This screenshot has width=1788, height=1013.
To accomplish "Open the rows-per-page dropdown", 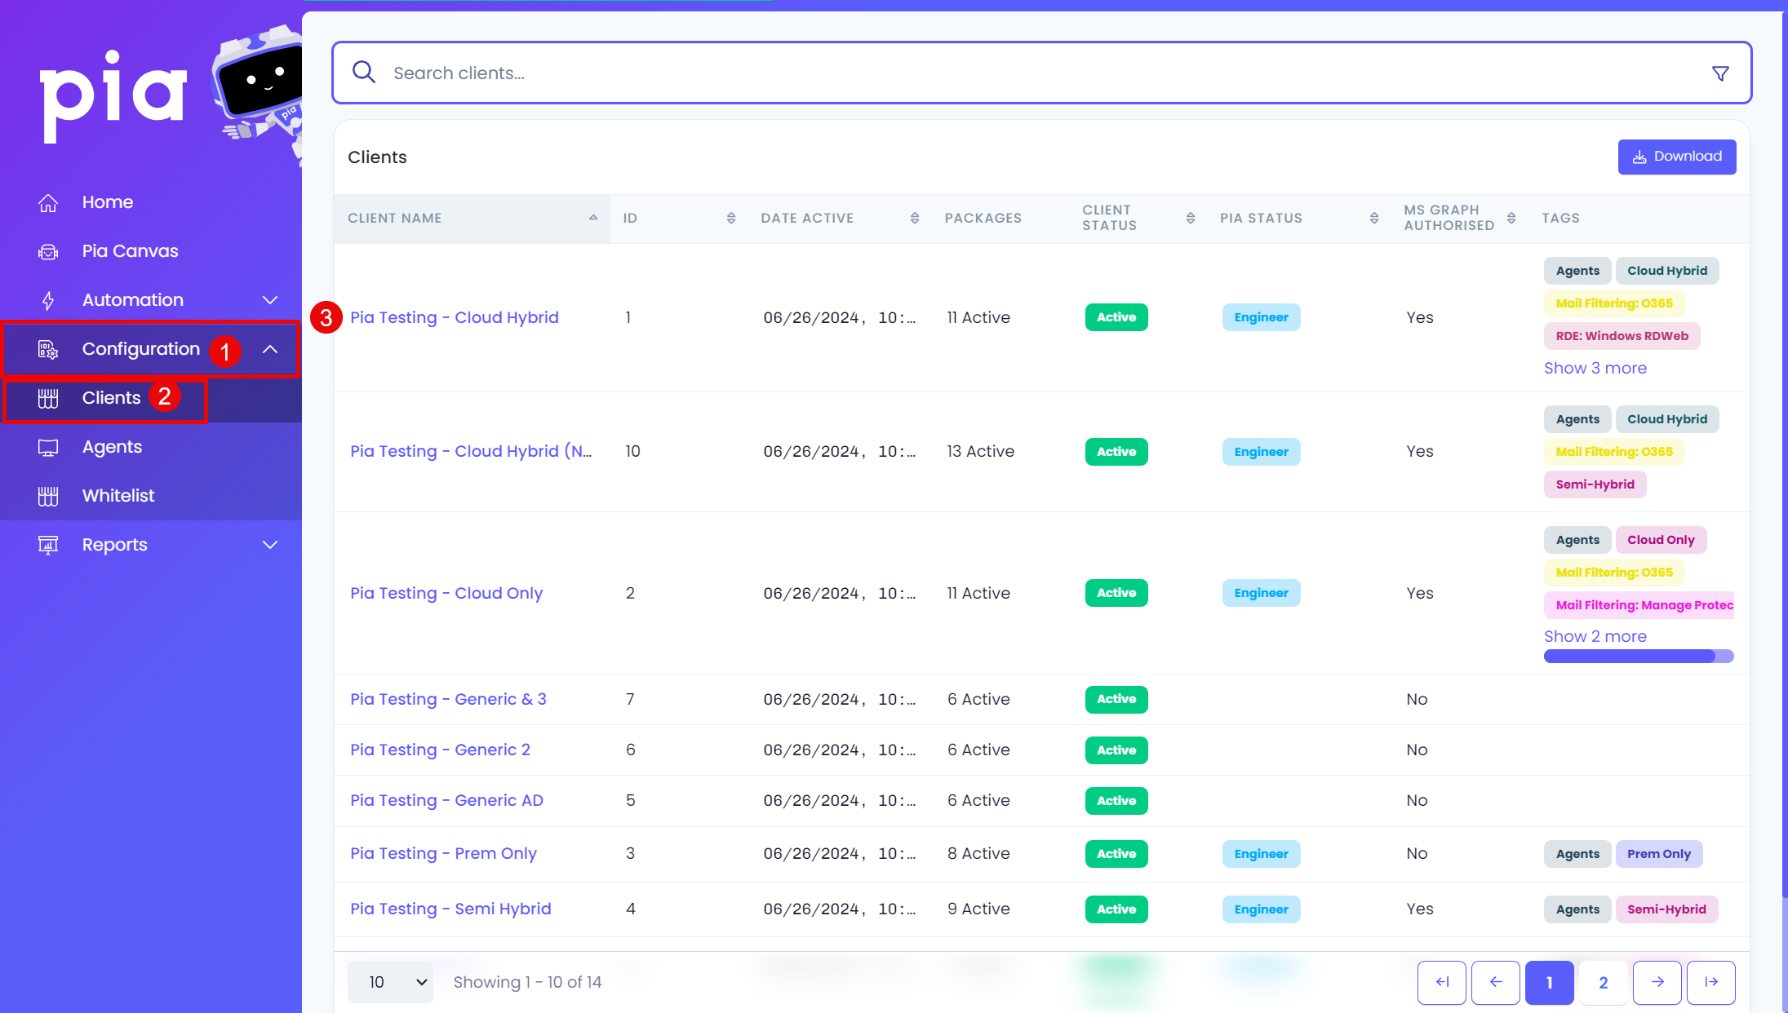I will [391, 982].
